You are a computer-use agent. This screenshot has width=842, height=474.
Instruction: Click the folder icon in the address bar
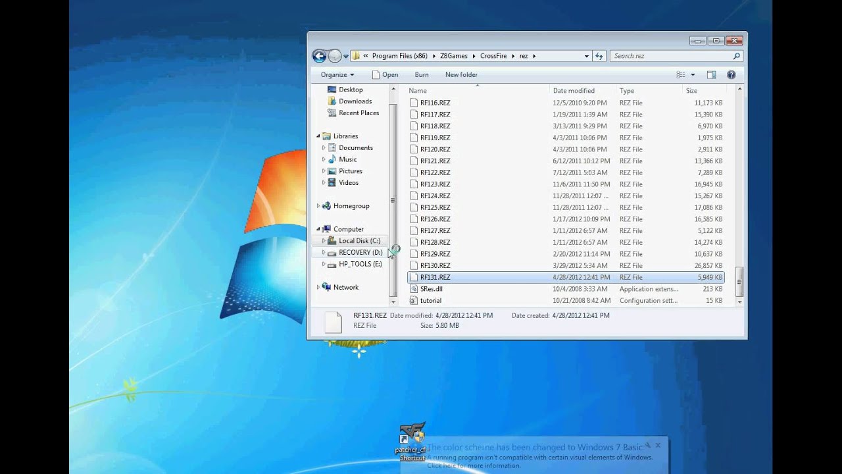tap(356, 56)
